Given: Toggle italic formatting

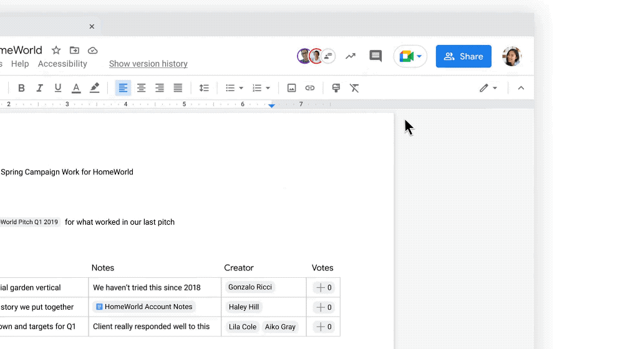Looking at the screenshot, I should [39, 88].
